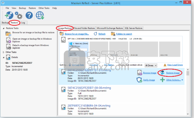The width and height of the screenshot is (194, 118).
Task: Collapse the Restore Tasks section
Action: [4, 28]
